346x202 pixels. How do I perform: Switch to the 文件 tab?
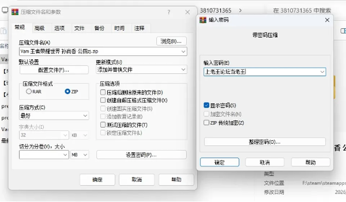pyautogui.click(x=79, y=28)
